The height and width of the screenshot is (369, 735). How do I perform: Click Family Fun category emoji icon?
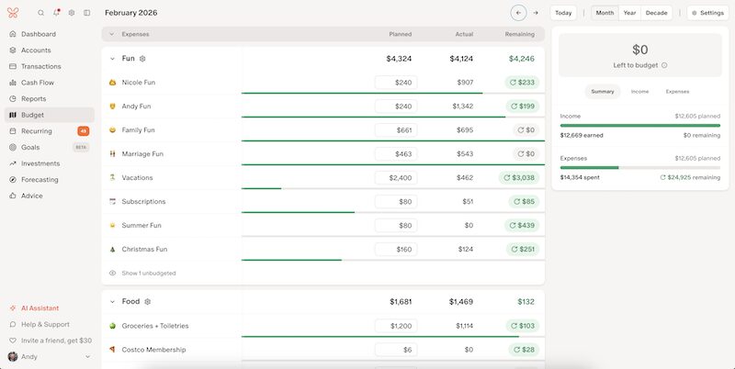pos(112,130)
